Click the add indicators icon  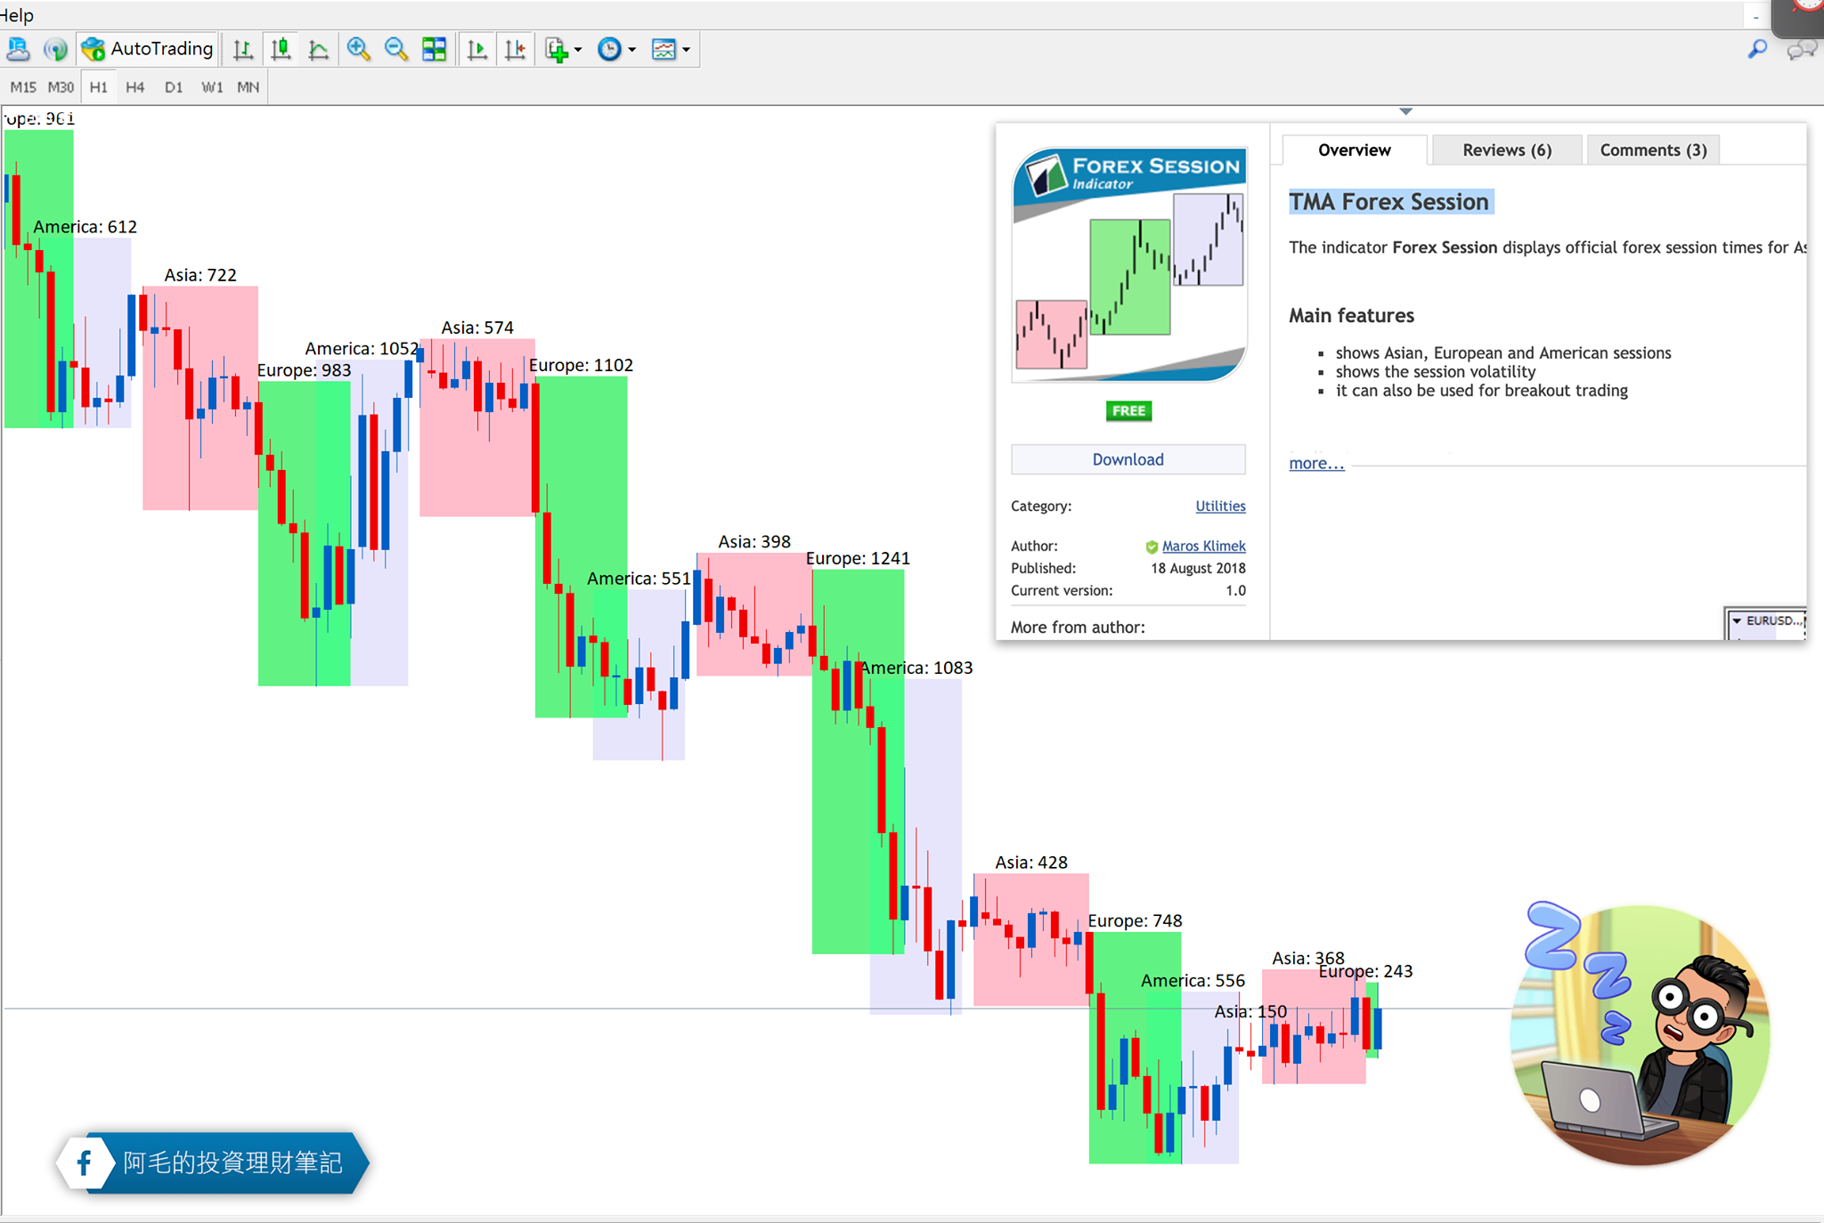click(557, 49)
